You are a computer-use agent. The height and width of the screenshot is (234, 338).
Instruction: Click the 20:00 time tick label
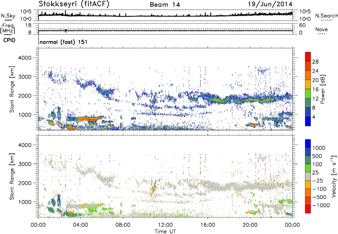[250, 225]
